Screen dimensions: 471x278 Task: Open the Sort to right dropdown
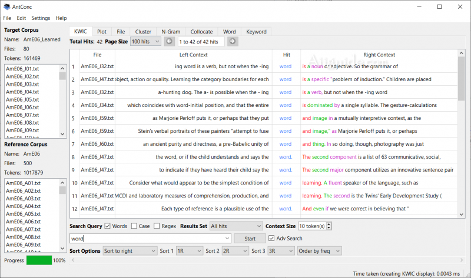tap(130, 251)
